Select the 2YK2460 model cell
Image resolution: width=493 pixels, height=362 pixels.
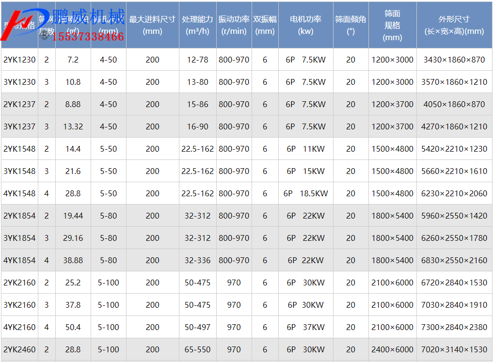click(19, 349)
